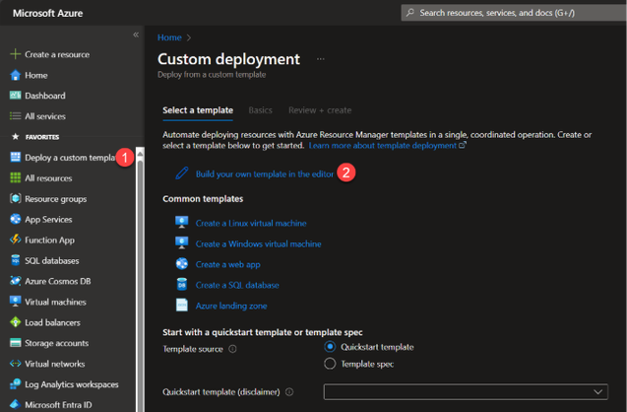Viewport: 627px width, 412px height.
Task: Click the Azure landing zone JSON icon
Action: coord(182,306)
